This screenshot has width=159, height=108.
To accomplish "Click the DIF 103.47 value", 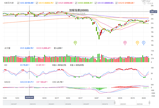I will (42, 82).
